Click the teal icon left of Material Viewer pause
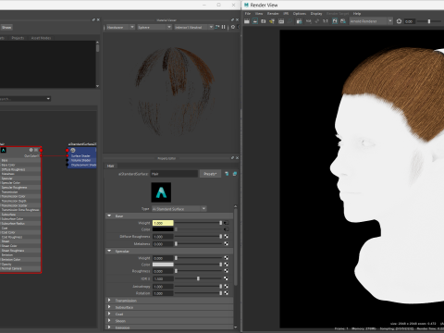The height and width of the screenshot is (333, 444). click(217, 27)
